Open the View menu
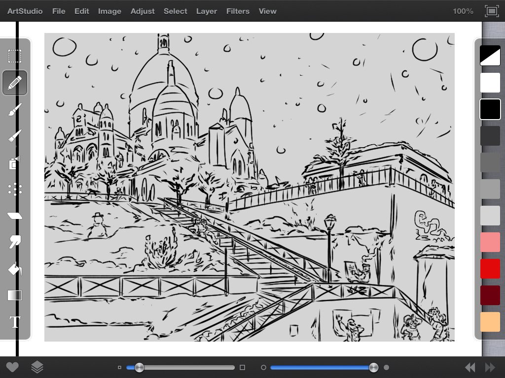 click(267, 11)
